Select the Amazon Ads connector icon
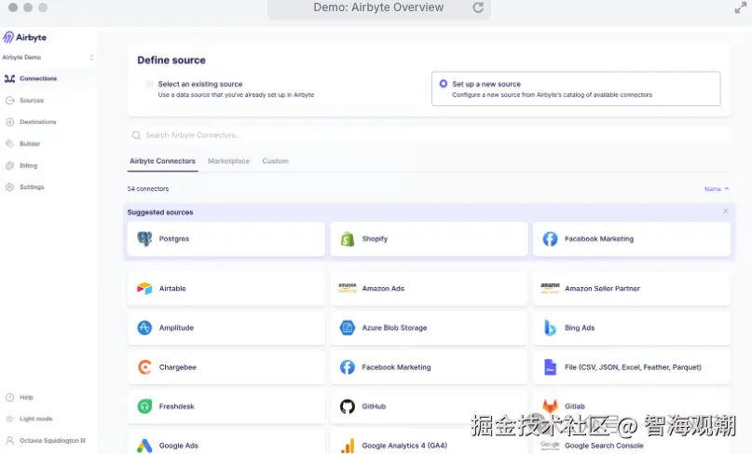The height and width of the screenshot is (454, 752). coord(348,288)
